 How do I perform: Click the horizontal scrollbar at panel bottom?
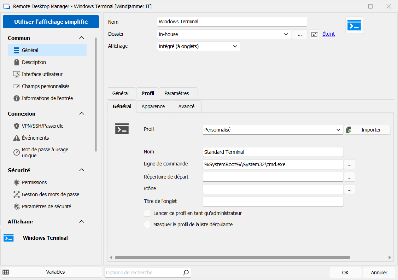pyautogui.click(x=232, y=258)
